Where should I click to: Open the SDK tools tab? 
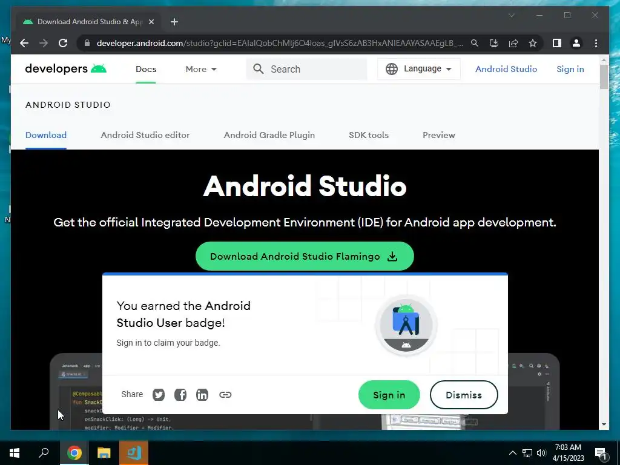(x=369, y=135)
